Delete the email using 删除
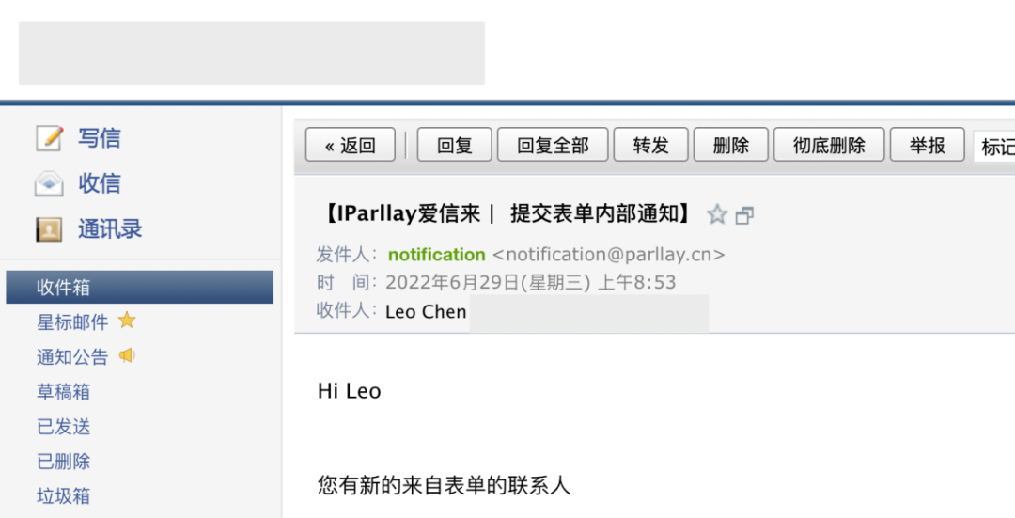Image resolution: width=1015 pixels, height=518 pixels. [x=730, y=146]
